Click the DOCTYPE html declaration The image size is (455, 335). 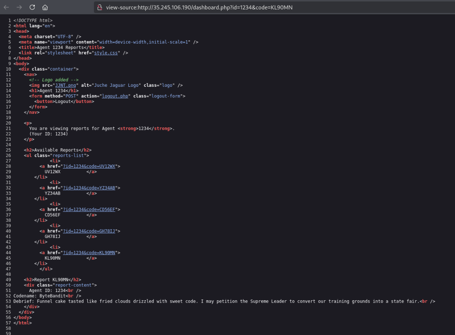point(33,20)
